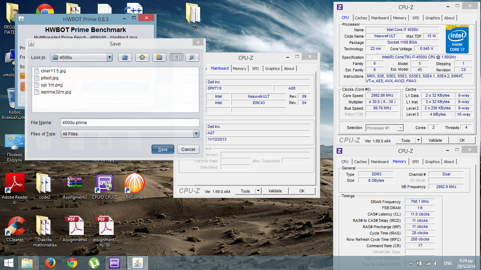The image size is (481, 270).
Task: Open File Explorer from taskbar
Action: (27, 263)
